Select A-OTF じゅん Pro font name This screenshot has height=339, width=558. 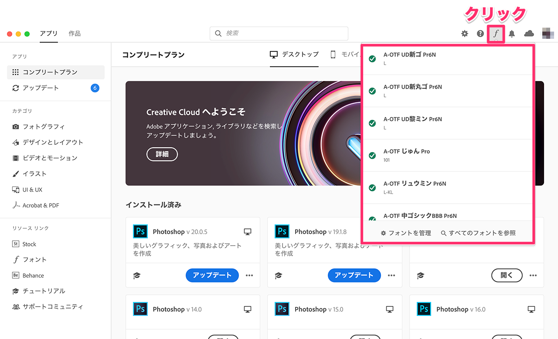click(x=407, y=152)
